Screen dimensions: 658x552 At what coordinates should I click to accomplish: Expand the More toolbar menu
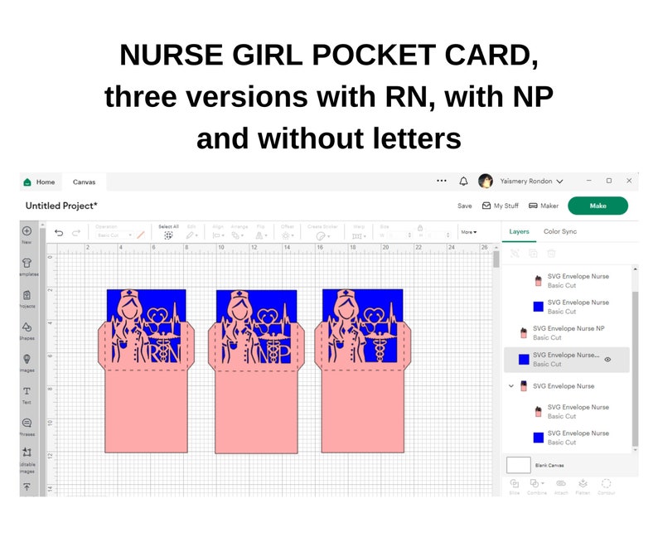(x=469, y=232)
